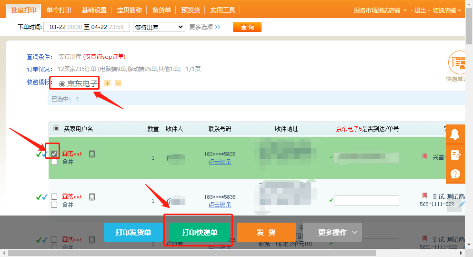Open the edit note sidebar icon
The width and height of the screenshot is (473, 257).
[455, 154]
